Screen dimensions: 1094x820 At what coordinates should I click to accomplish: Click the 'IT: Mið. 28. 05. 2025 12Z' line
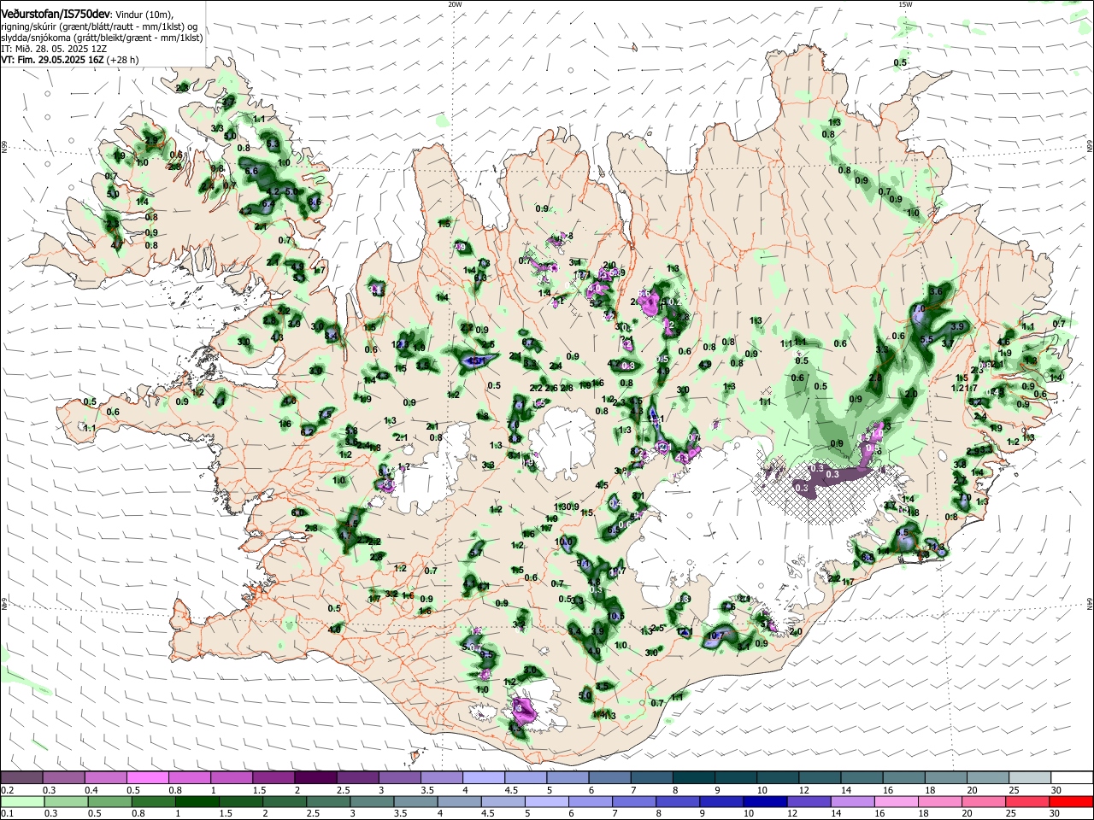(x=54, y=49)
